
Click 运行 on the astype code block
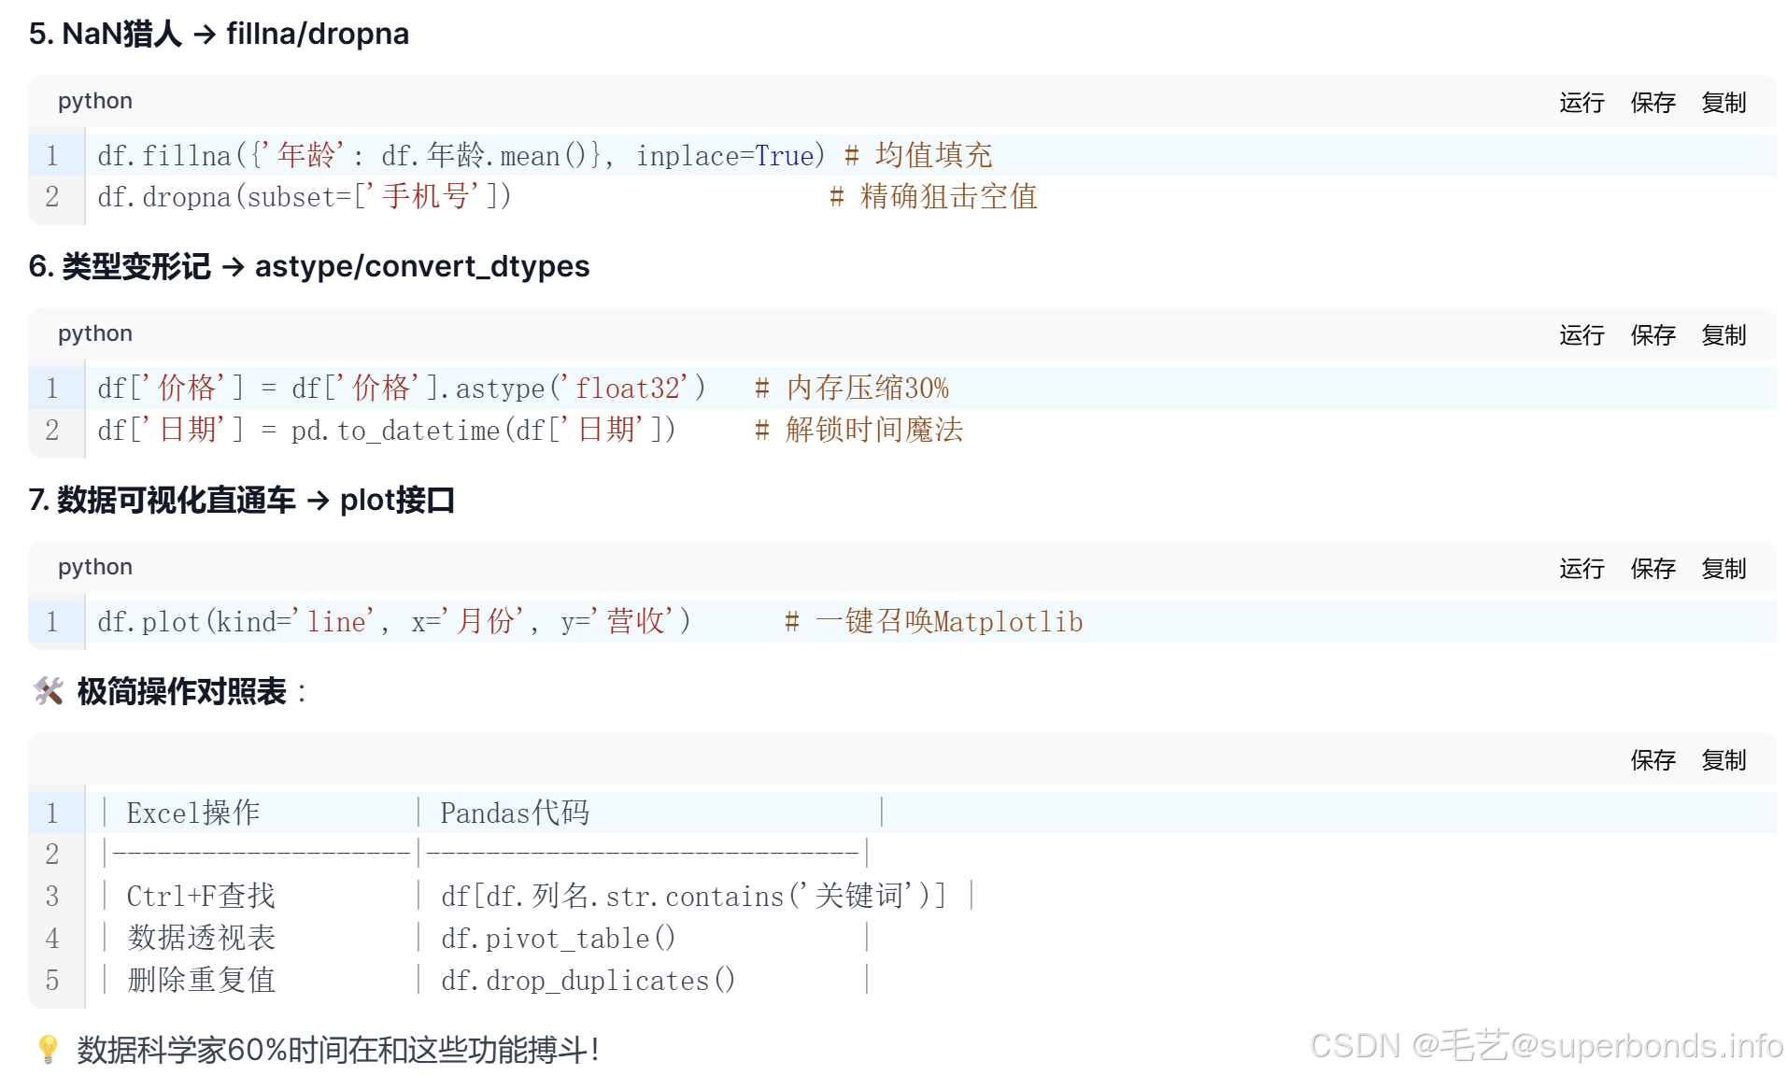click(1582, 335)
